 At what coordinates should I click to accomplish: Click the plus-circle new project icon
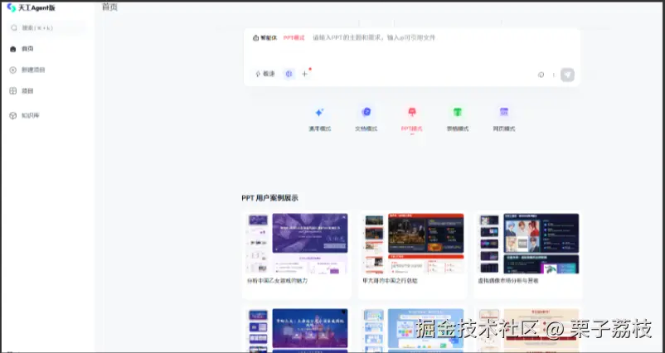point(12,70)
